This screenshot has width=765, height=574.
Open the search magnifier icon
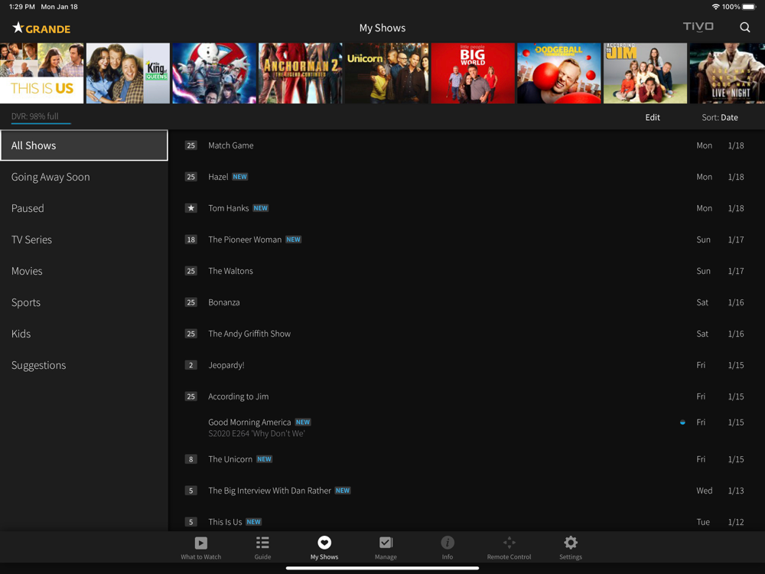[744, 28]
